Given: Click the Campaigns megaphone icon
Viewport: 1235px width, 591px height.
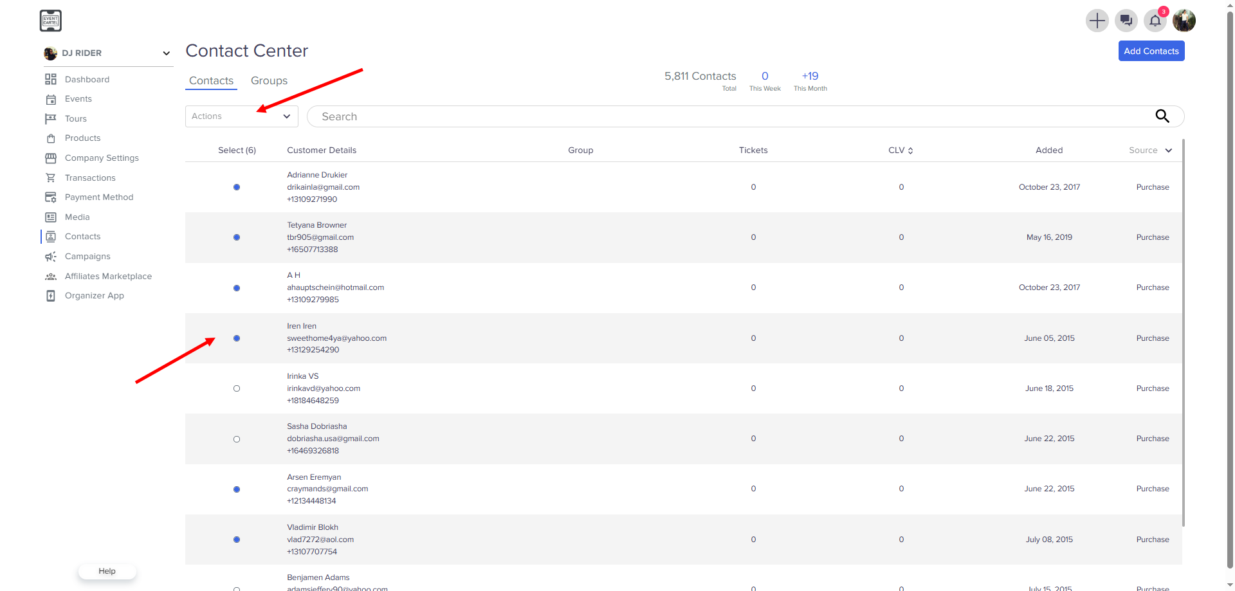Looking at the screenshot, I should click(x=51, y=257).
